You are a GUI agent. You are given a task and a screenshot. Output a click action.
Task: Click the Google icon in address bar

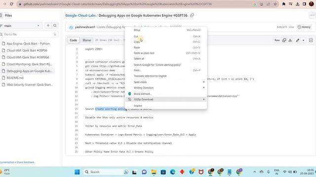pyautogui.click(x=255, y=4)
